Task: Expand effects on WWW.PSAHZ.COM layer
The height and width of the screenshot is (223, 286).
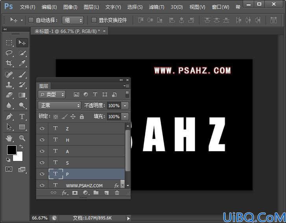Action: pyautogui.click(x=122, y=185)
